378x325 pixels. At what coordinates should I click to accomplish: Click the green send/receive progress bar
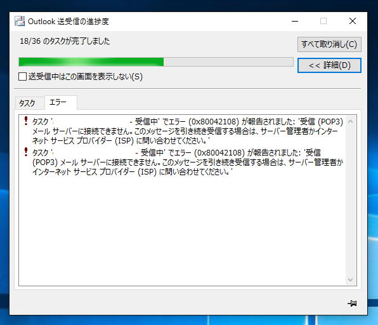click(156, 62)
